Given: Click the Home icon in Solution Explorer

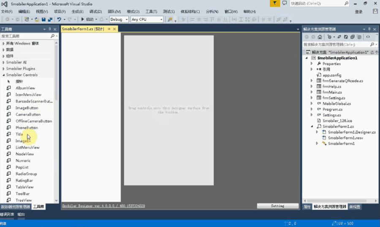Looking at the screenshot, I should (x=320, y=37).
